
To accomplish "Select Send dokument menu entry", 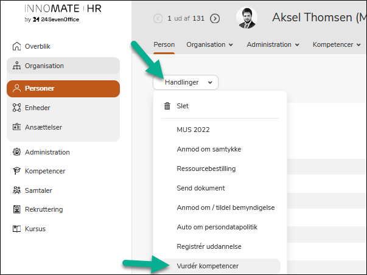I will coord(200,188).
